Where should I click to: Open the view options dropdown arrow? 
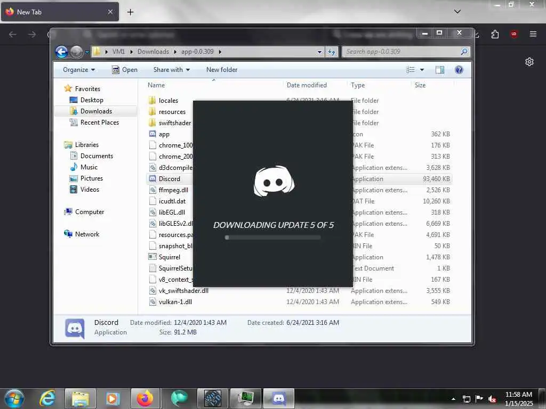422,70
